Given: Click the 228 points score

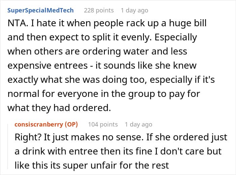Looking at the screenshot, I should tap(99, 10).
